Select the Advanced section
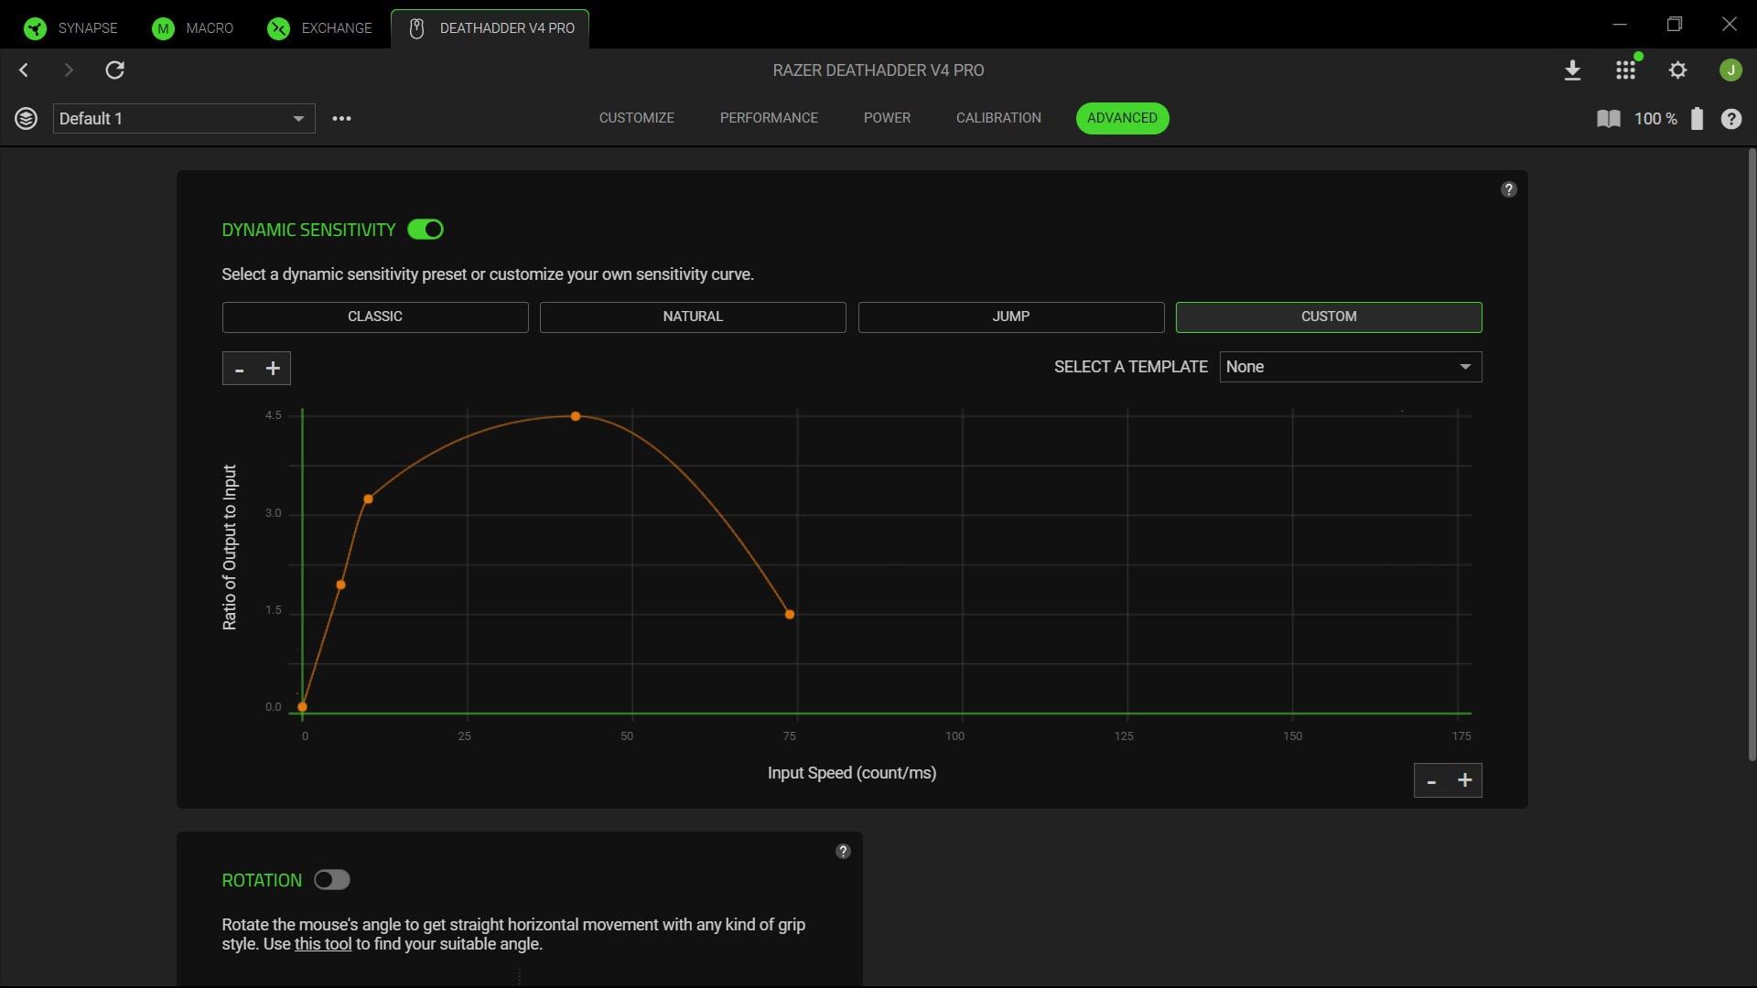1757x988 pixels. pyautogui.click(x=1122, y=118)
